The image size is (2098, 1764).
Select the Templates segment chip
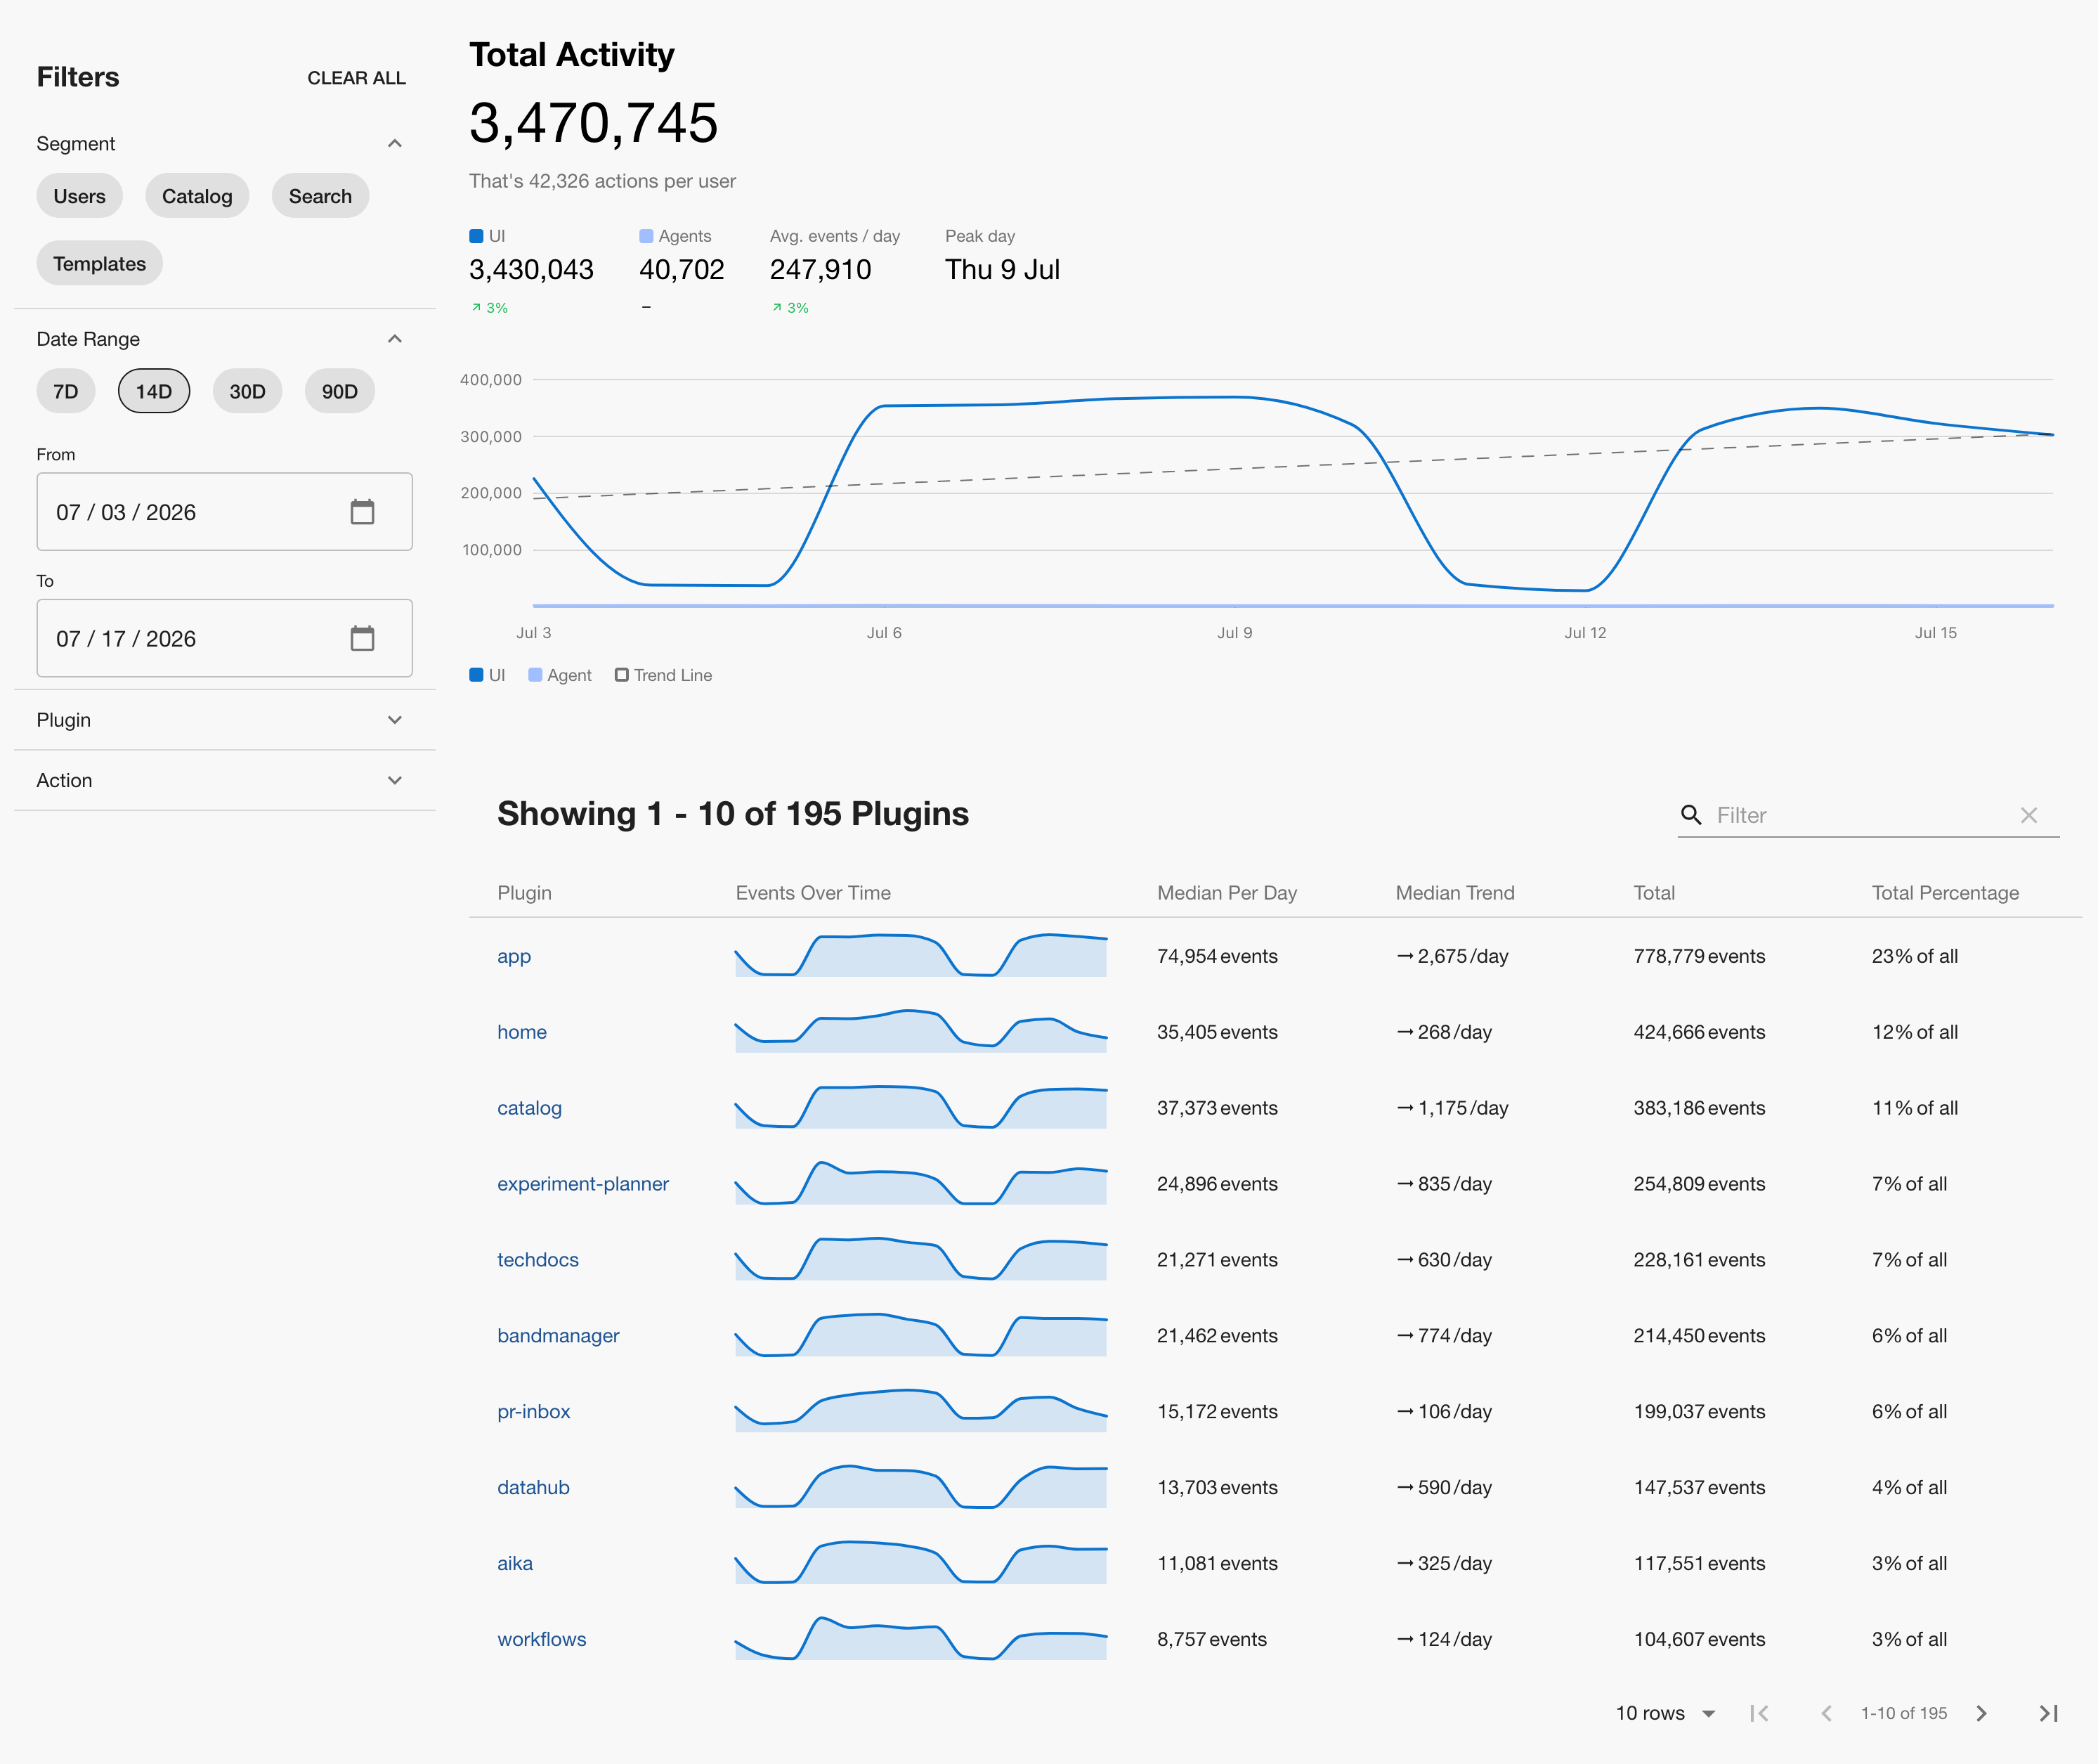(100, 263)
